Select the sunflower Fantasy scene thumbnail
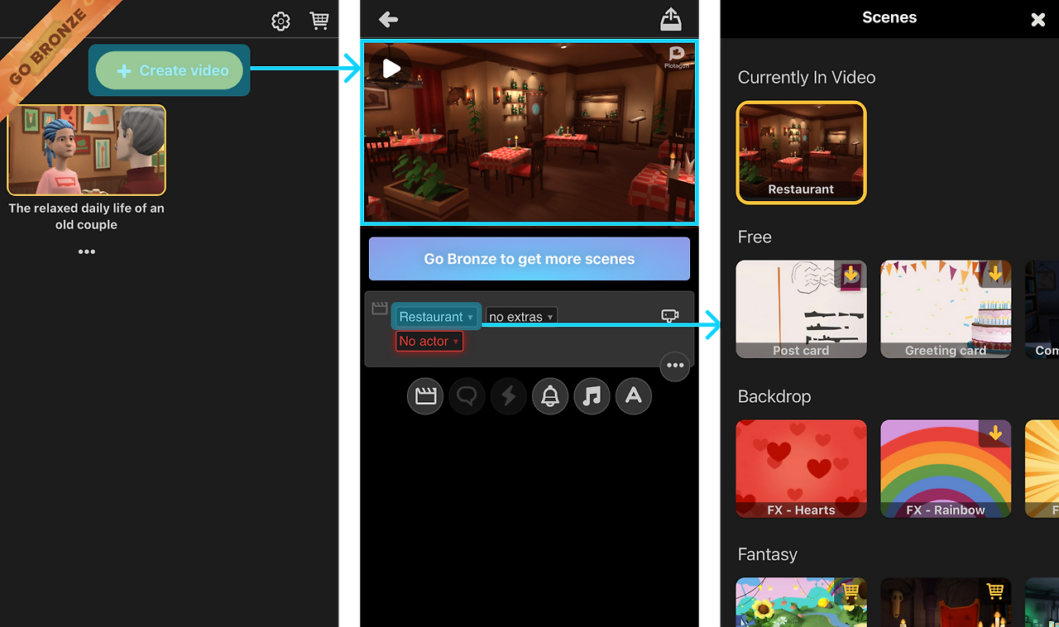This screenshot has height=627, width=1059. [x=801, y=602]
